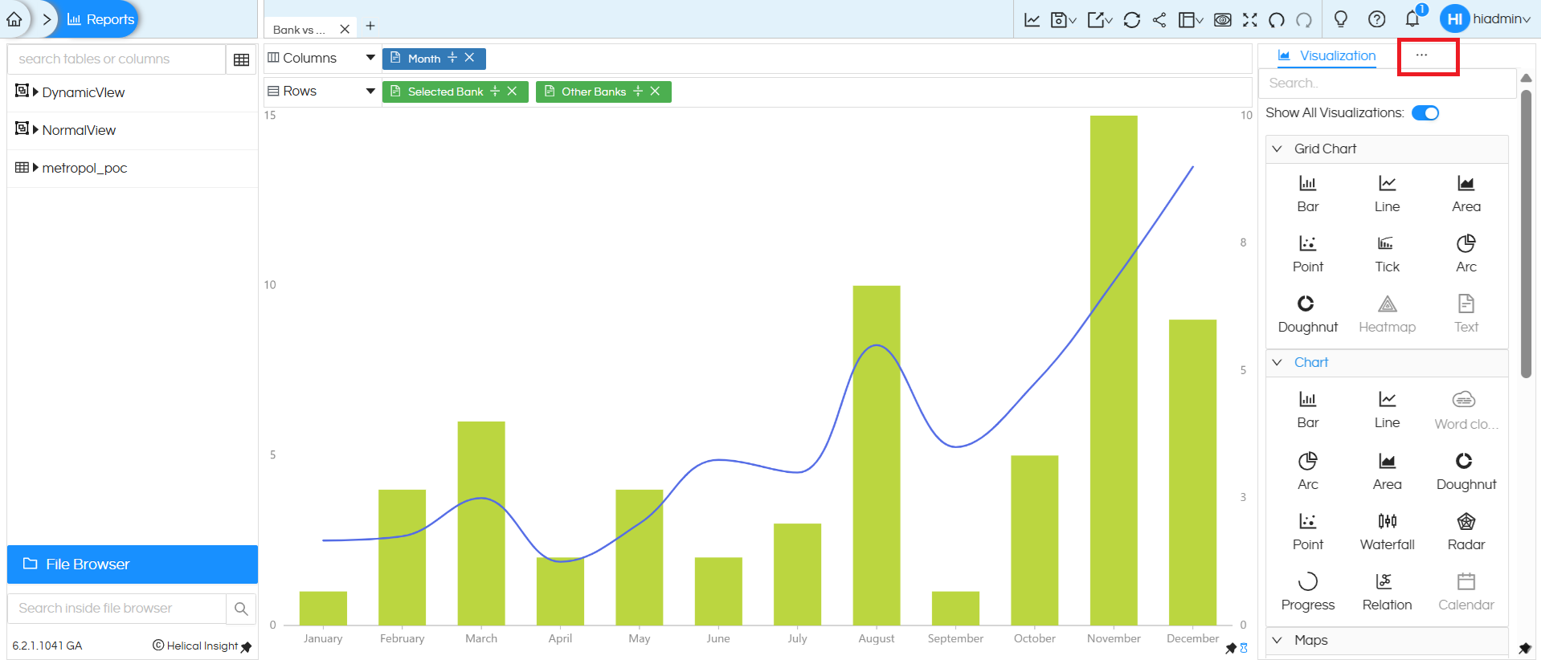The width and height of the screenshot is (1541, 660).
Task: Open the Share icon in top toolbar
Action: click(1159, 20)
